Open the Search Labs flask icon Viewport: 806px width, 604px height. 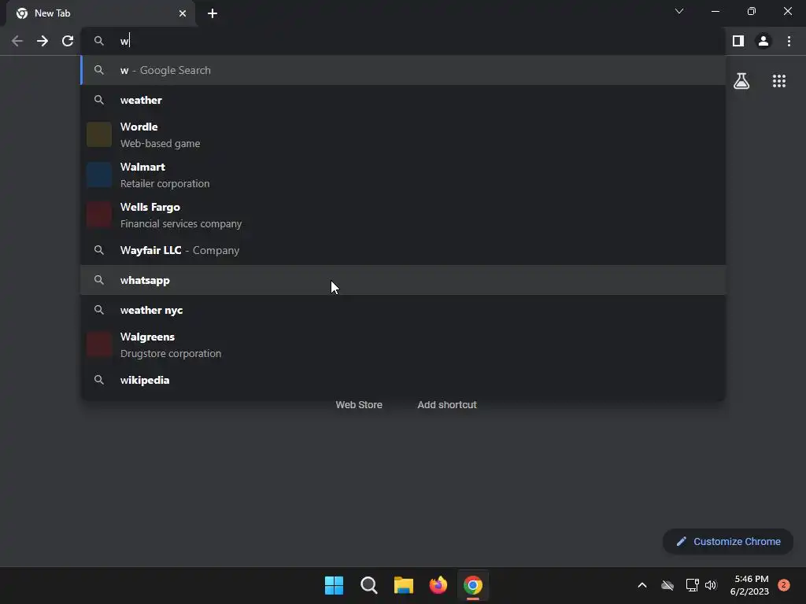(x=741, y=81)
